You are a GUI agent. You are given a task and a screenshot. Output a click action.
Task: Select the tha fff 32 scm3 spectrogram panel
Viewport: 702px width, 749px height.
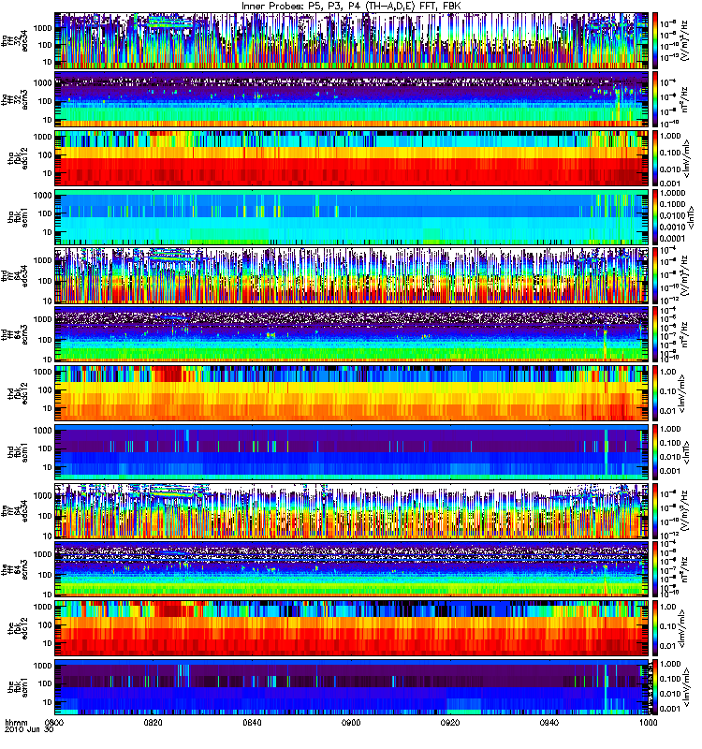[351, 99]
